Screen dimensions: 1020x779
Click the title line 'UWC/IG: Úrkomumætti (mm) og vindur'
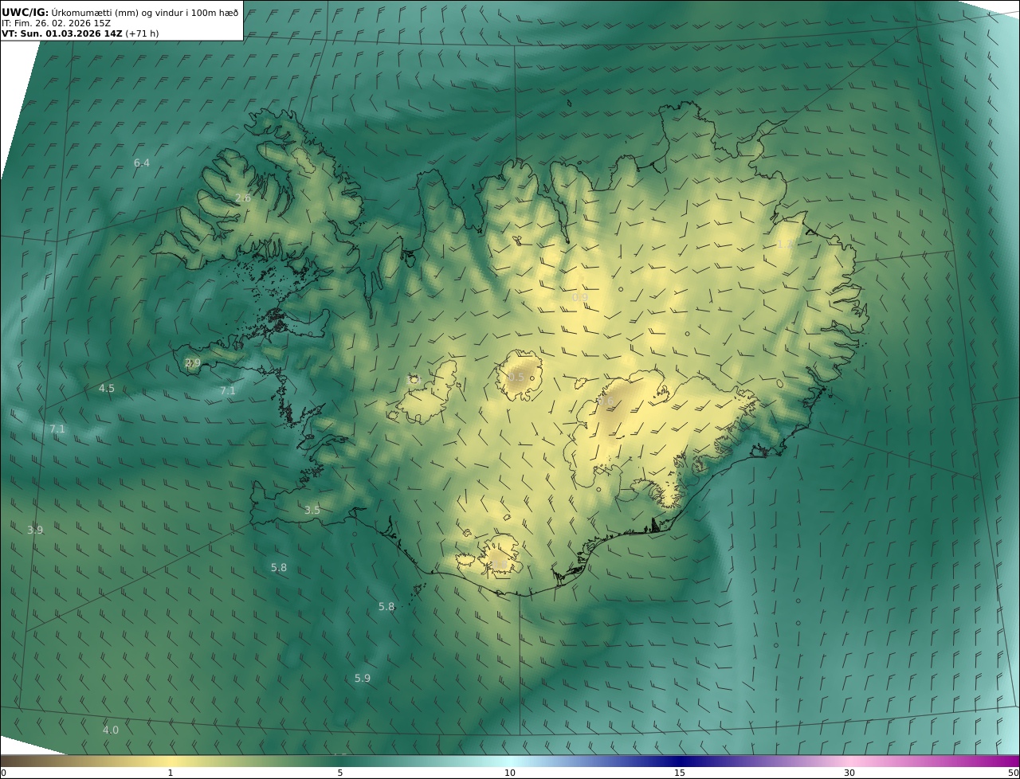[120, 12]
